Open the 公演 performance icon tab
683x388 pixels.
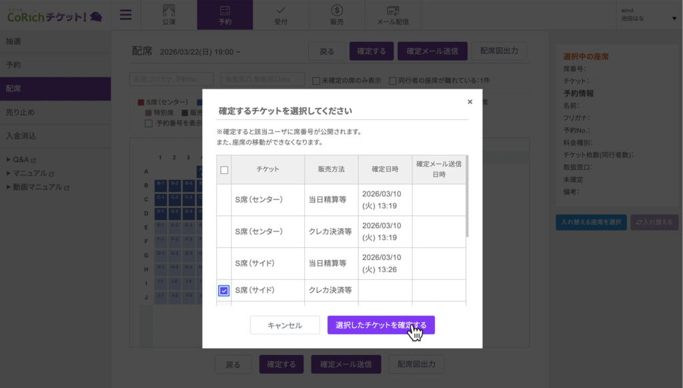pos(169,15)
